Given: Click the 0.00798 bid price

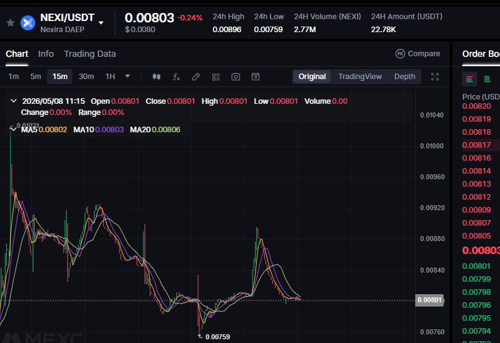Looking at the screenshot, I should click(476, 292).
